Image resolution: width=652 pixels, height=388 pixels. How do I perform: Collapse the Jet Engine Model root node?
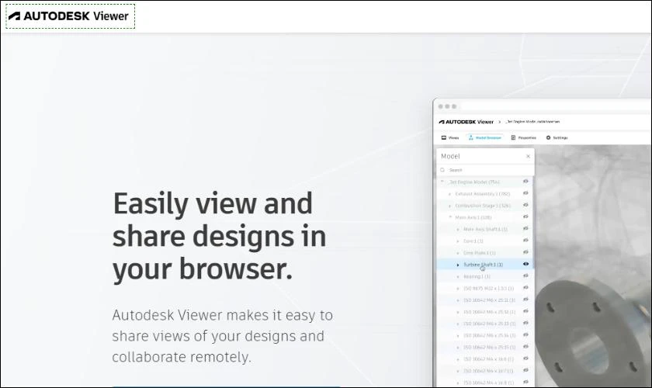pos(442,182)
